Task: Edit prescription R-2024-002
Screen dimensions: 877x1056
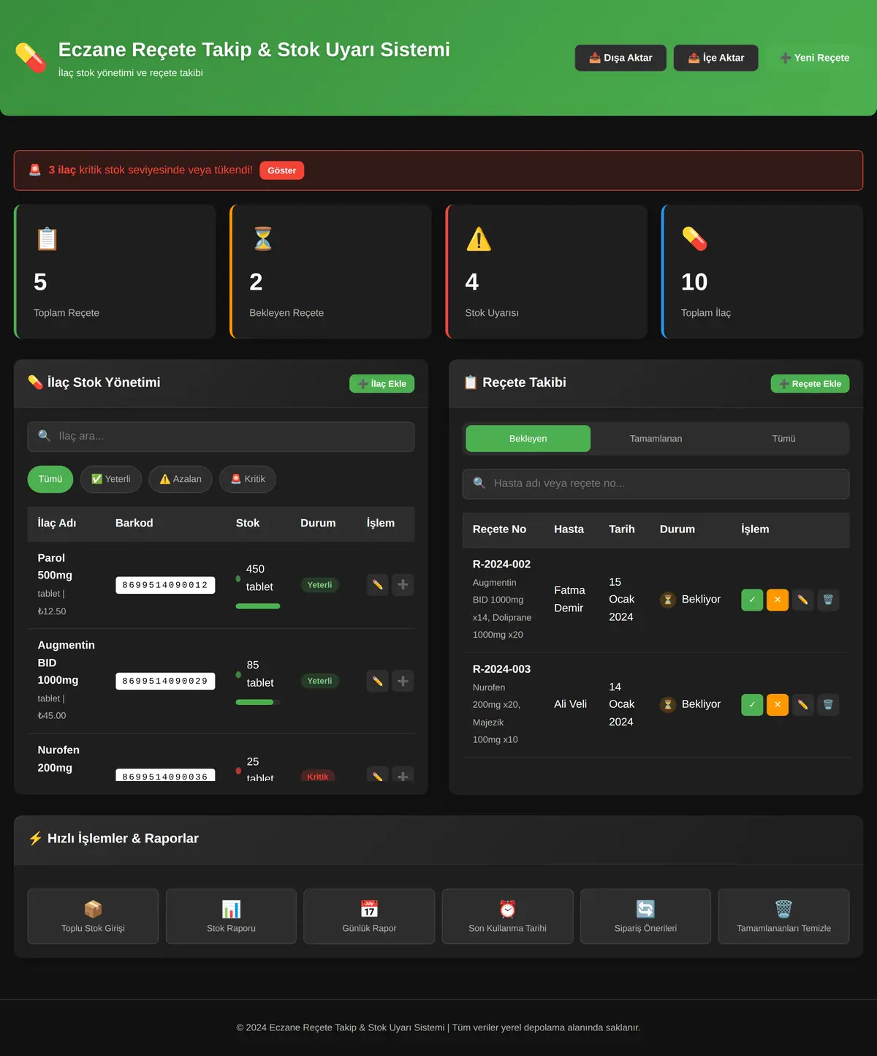Action: coord(802,600)
